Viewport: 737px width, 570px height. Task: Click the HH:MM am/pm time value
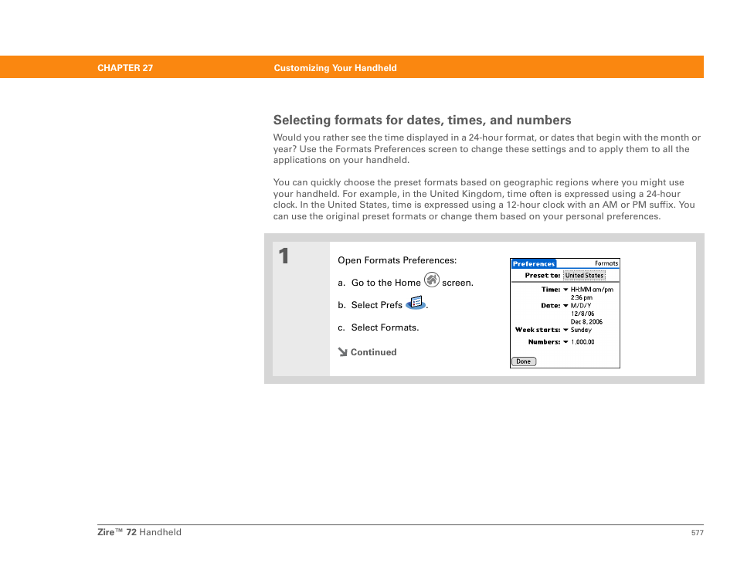tap(592, 290)
